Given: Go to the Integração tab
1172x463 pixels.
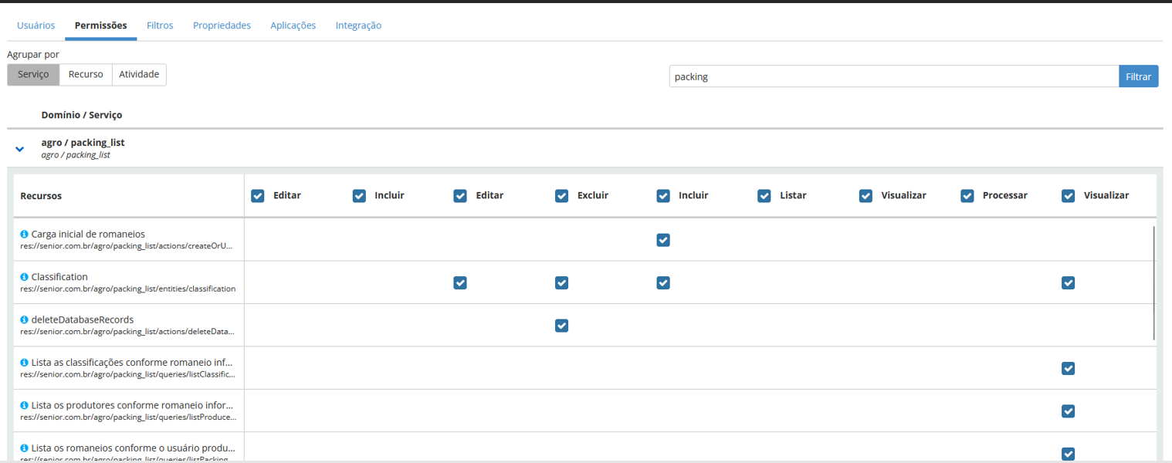Looking at the screenshot, I should pyautogui.click(x=358, y=25).
